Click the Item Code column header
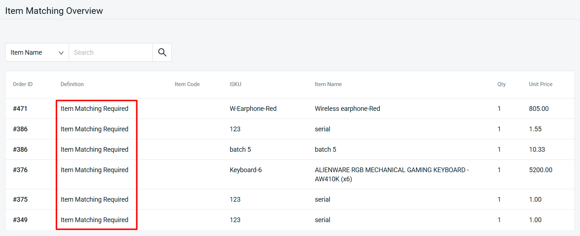 coord(187,84)
